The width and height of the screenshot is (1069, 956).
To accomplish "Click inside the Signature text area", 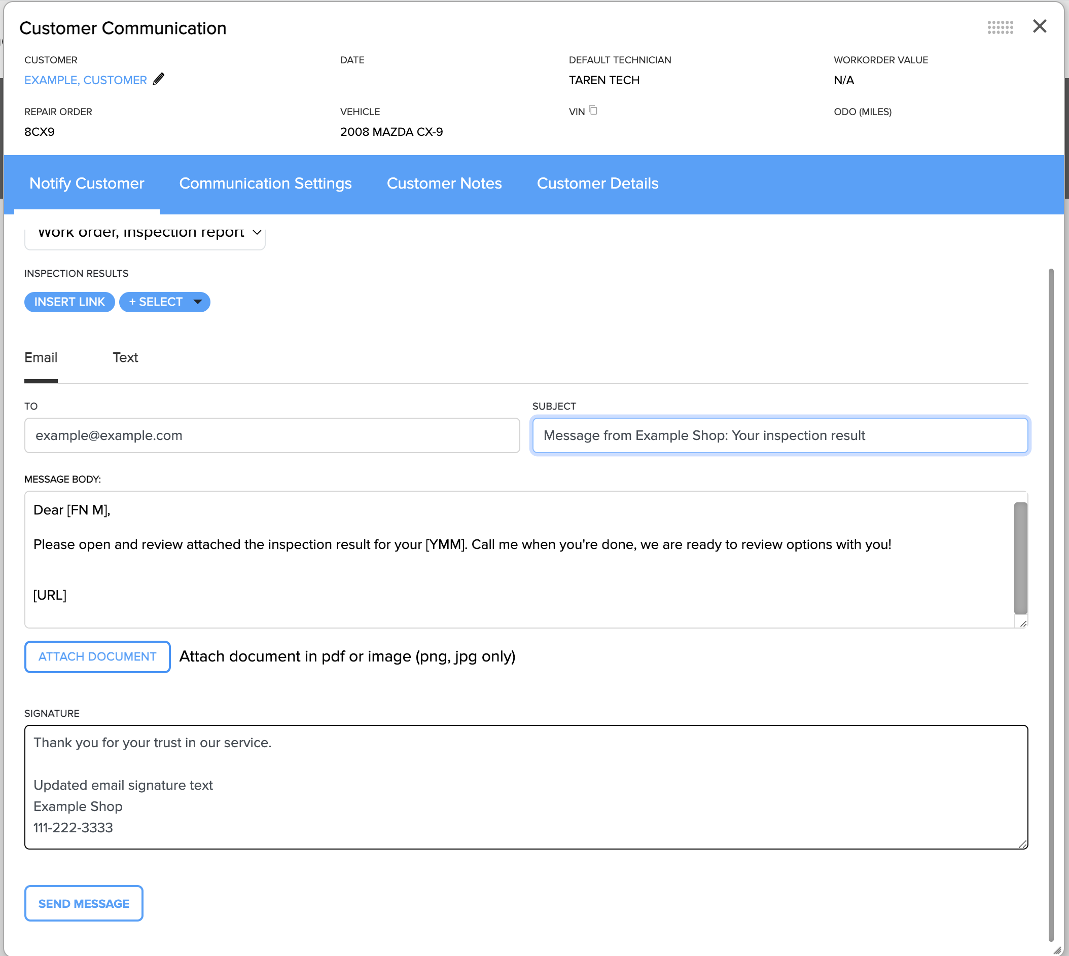I will tap(526, 787).
